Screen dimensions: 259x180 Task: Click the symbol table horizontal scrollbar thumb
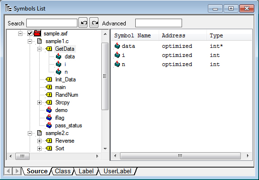pos(180,156)
